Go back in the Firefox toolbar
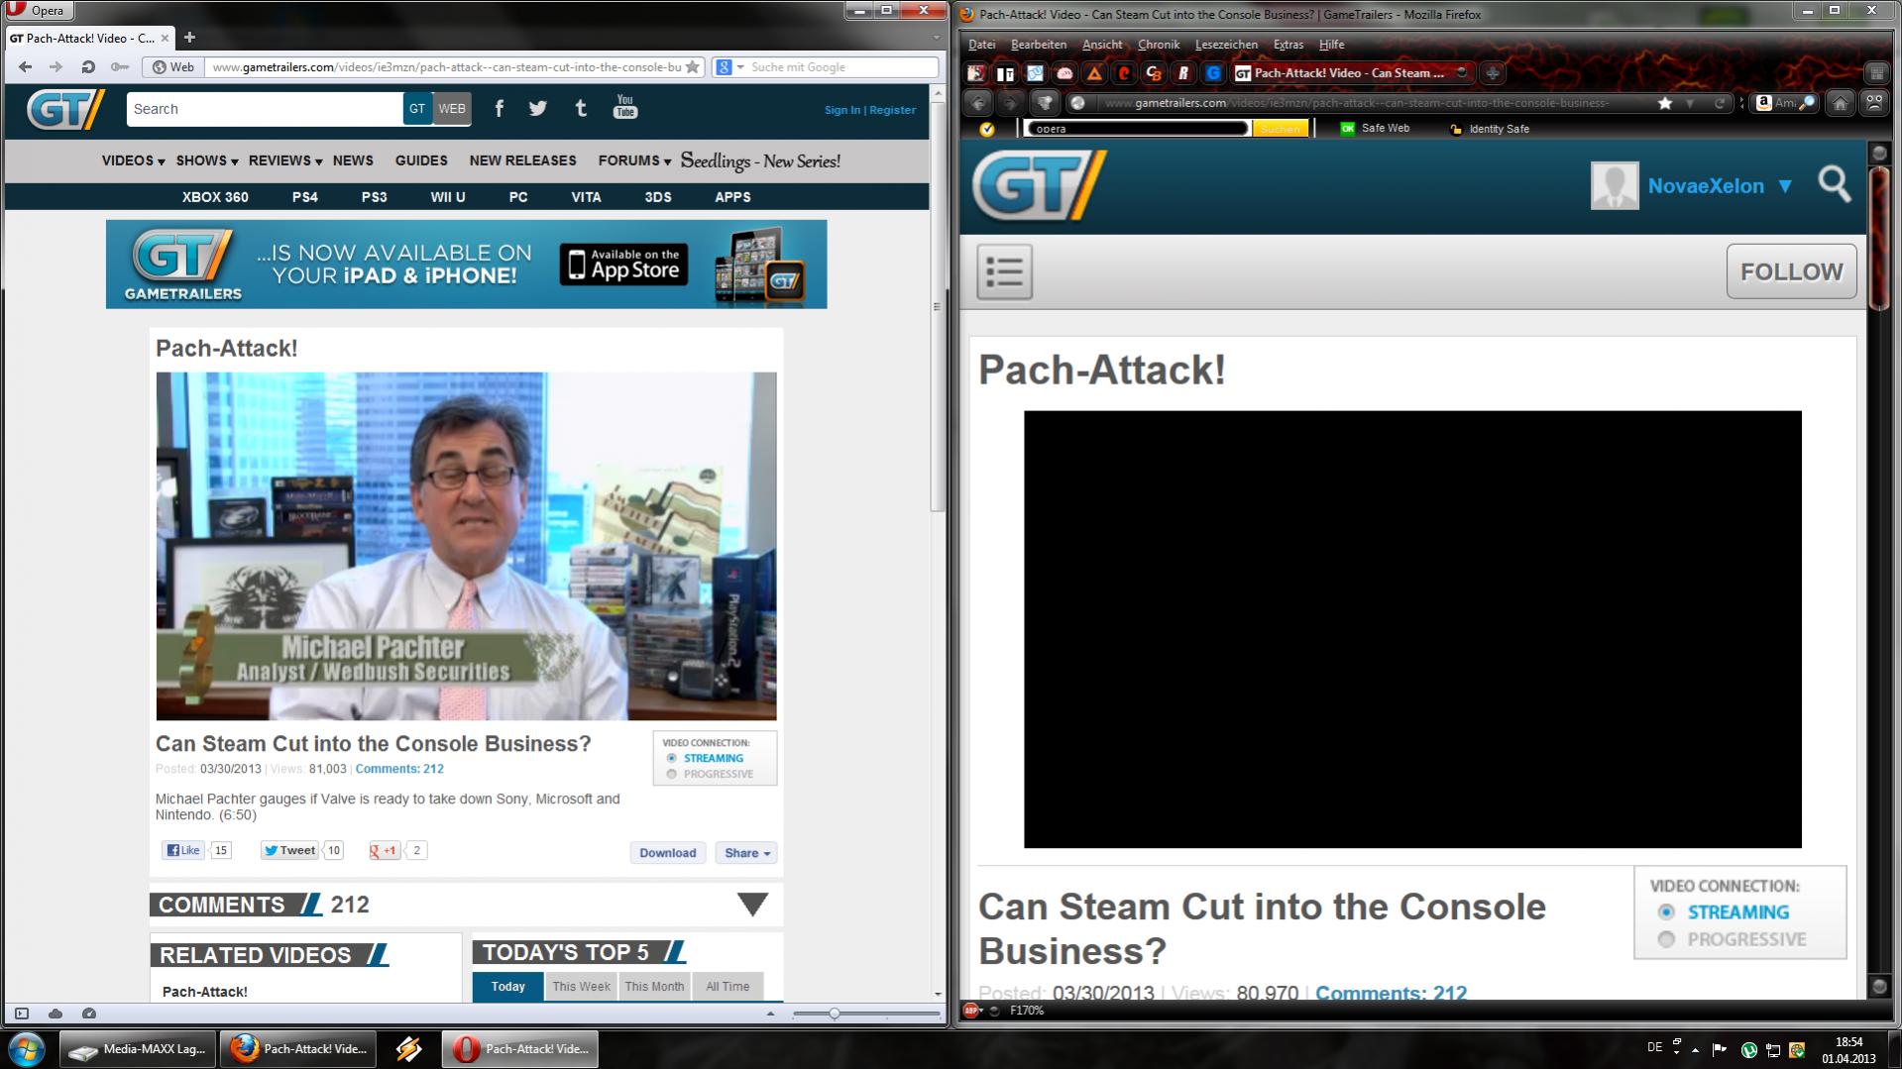The width and height of the screenshot is (1902, 1069). [978, 103]
